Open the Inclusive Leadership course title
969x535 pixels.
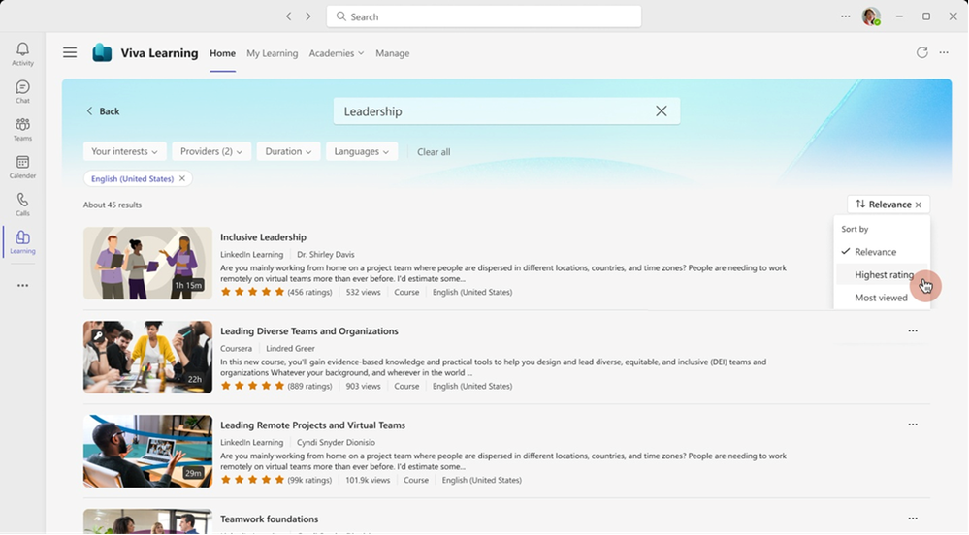[263, 237]
